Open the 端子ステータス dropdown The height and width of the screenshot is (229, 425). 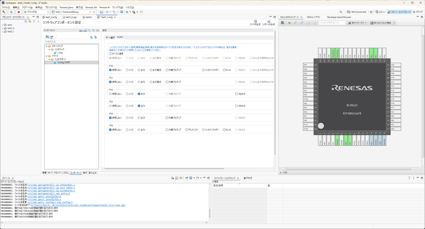tap(358, 23)
